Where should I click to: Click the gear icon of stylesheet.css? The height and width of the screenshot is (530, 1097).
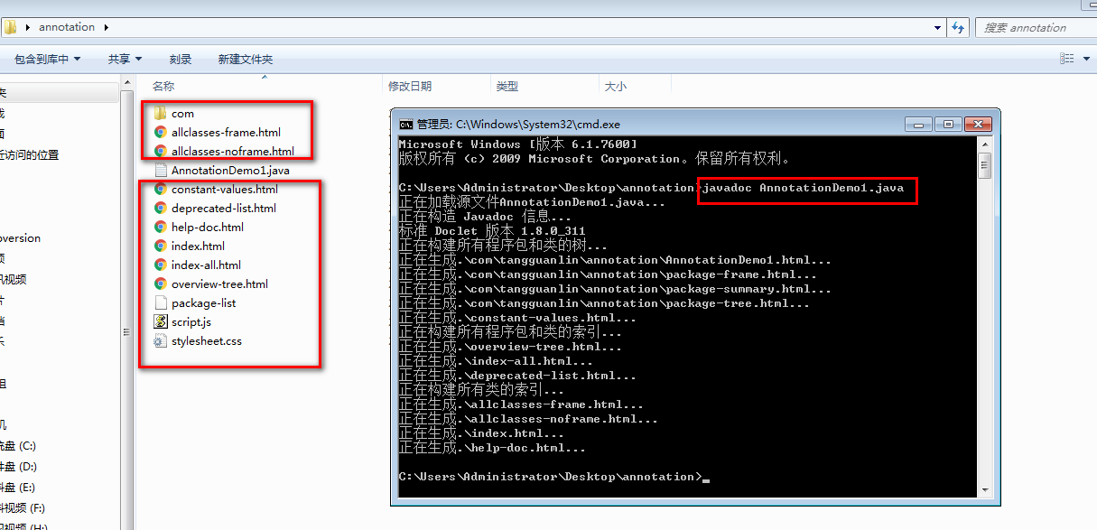coord(161,340)
